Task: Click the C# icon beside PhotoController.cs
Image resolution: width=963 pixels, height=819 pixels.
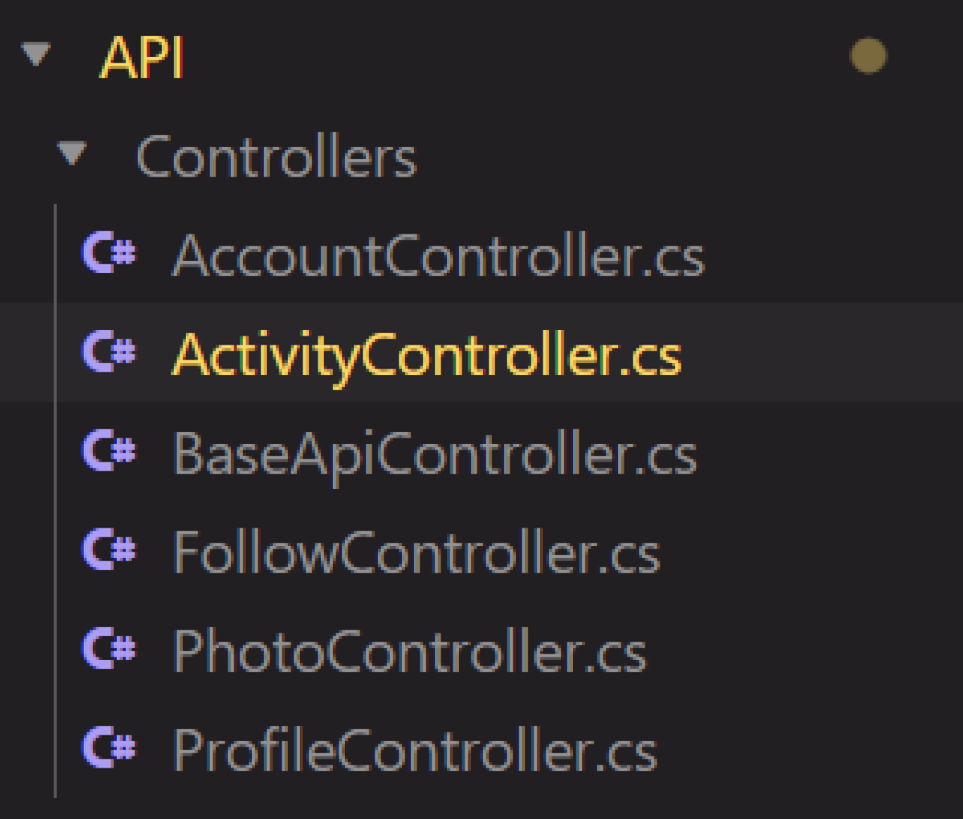Action: coord(109,648)
